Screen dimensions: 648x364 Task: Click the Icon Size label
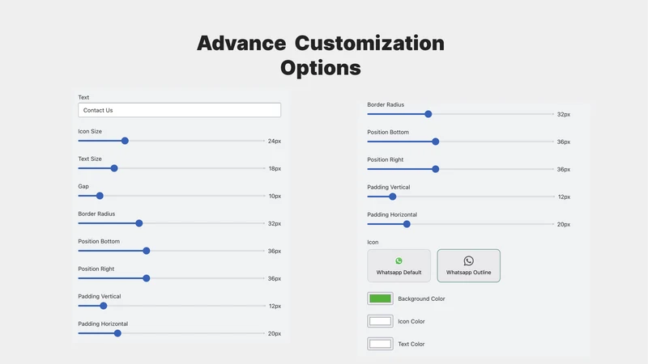tap(90, 131)
